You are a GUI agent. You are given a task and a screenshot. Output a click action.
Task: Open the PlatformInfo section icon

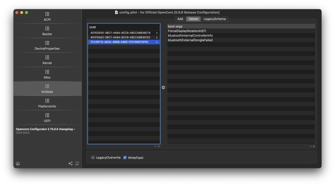point(47,101)
